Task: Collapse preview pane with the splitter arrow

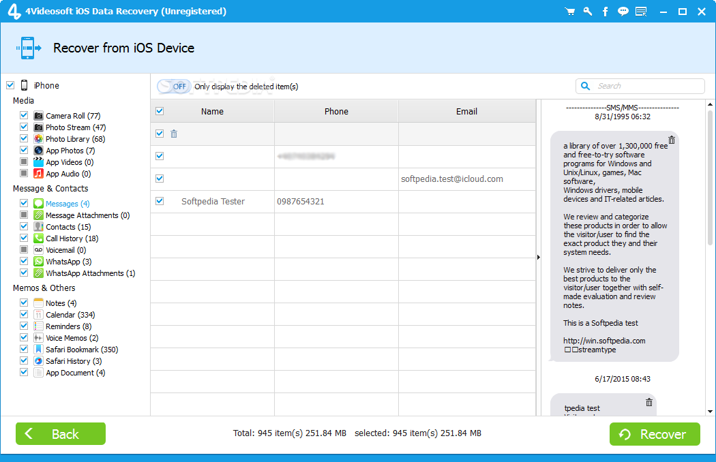Action: [x=539, y=258]
